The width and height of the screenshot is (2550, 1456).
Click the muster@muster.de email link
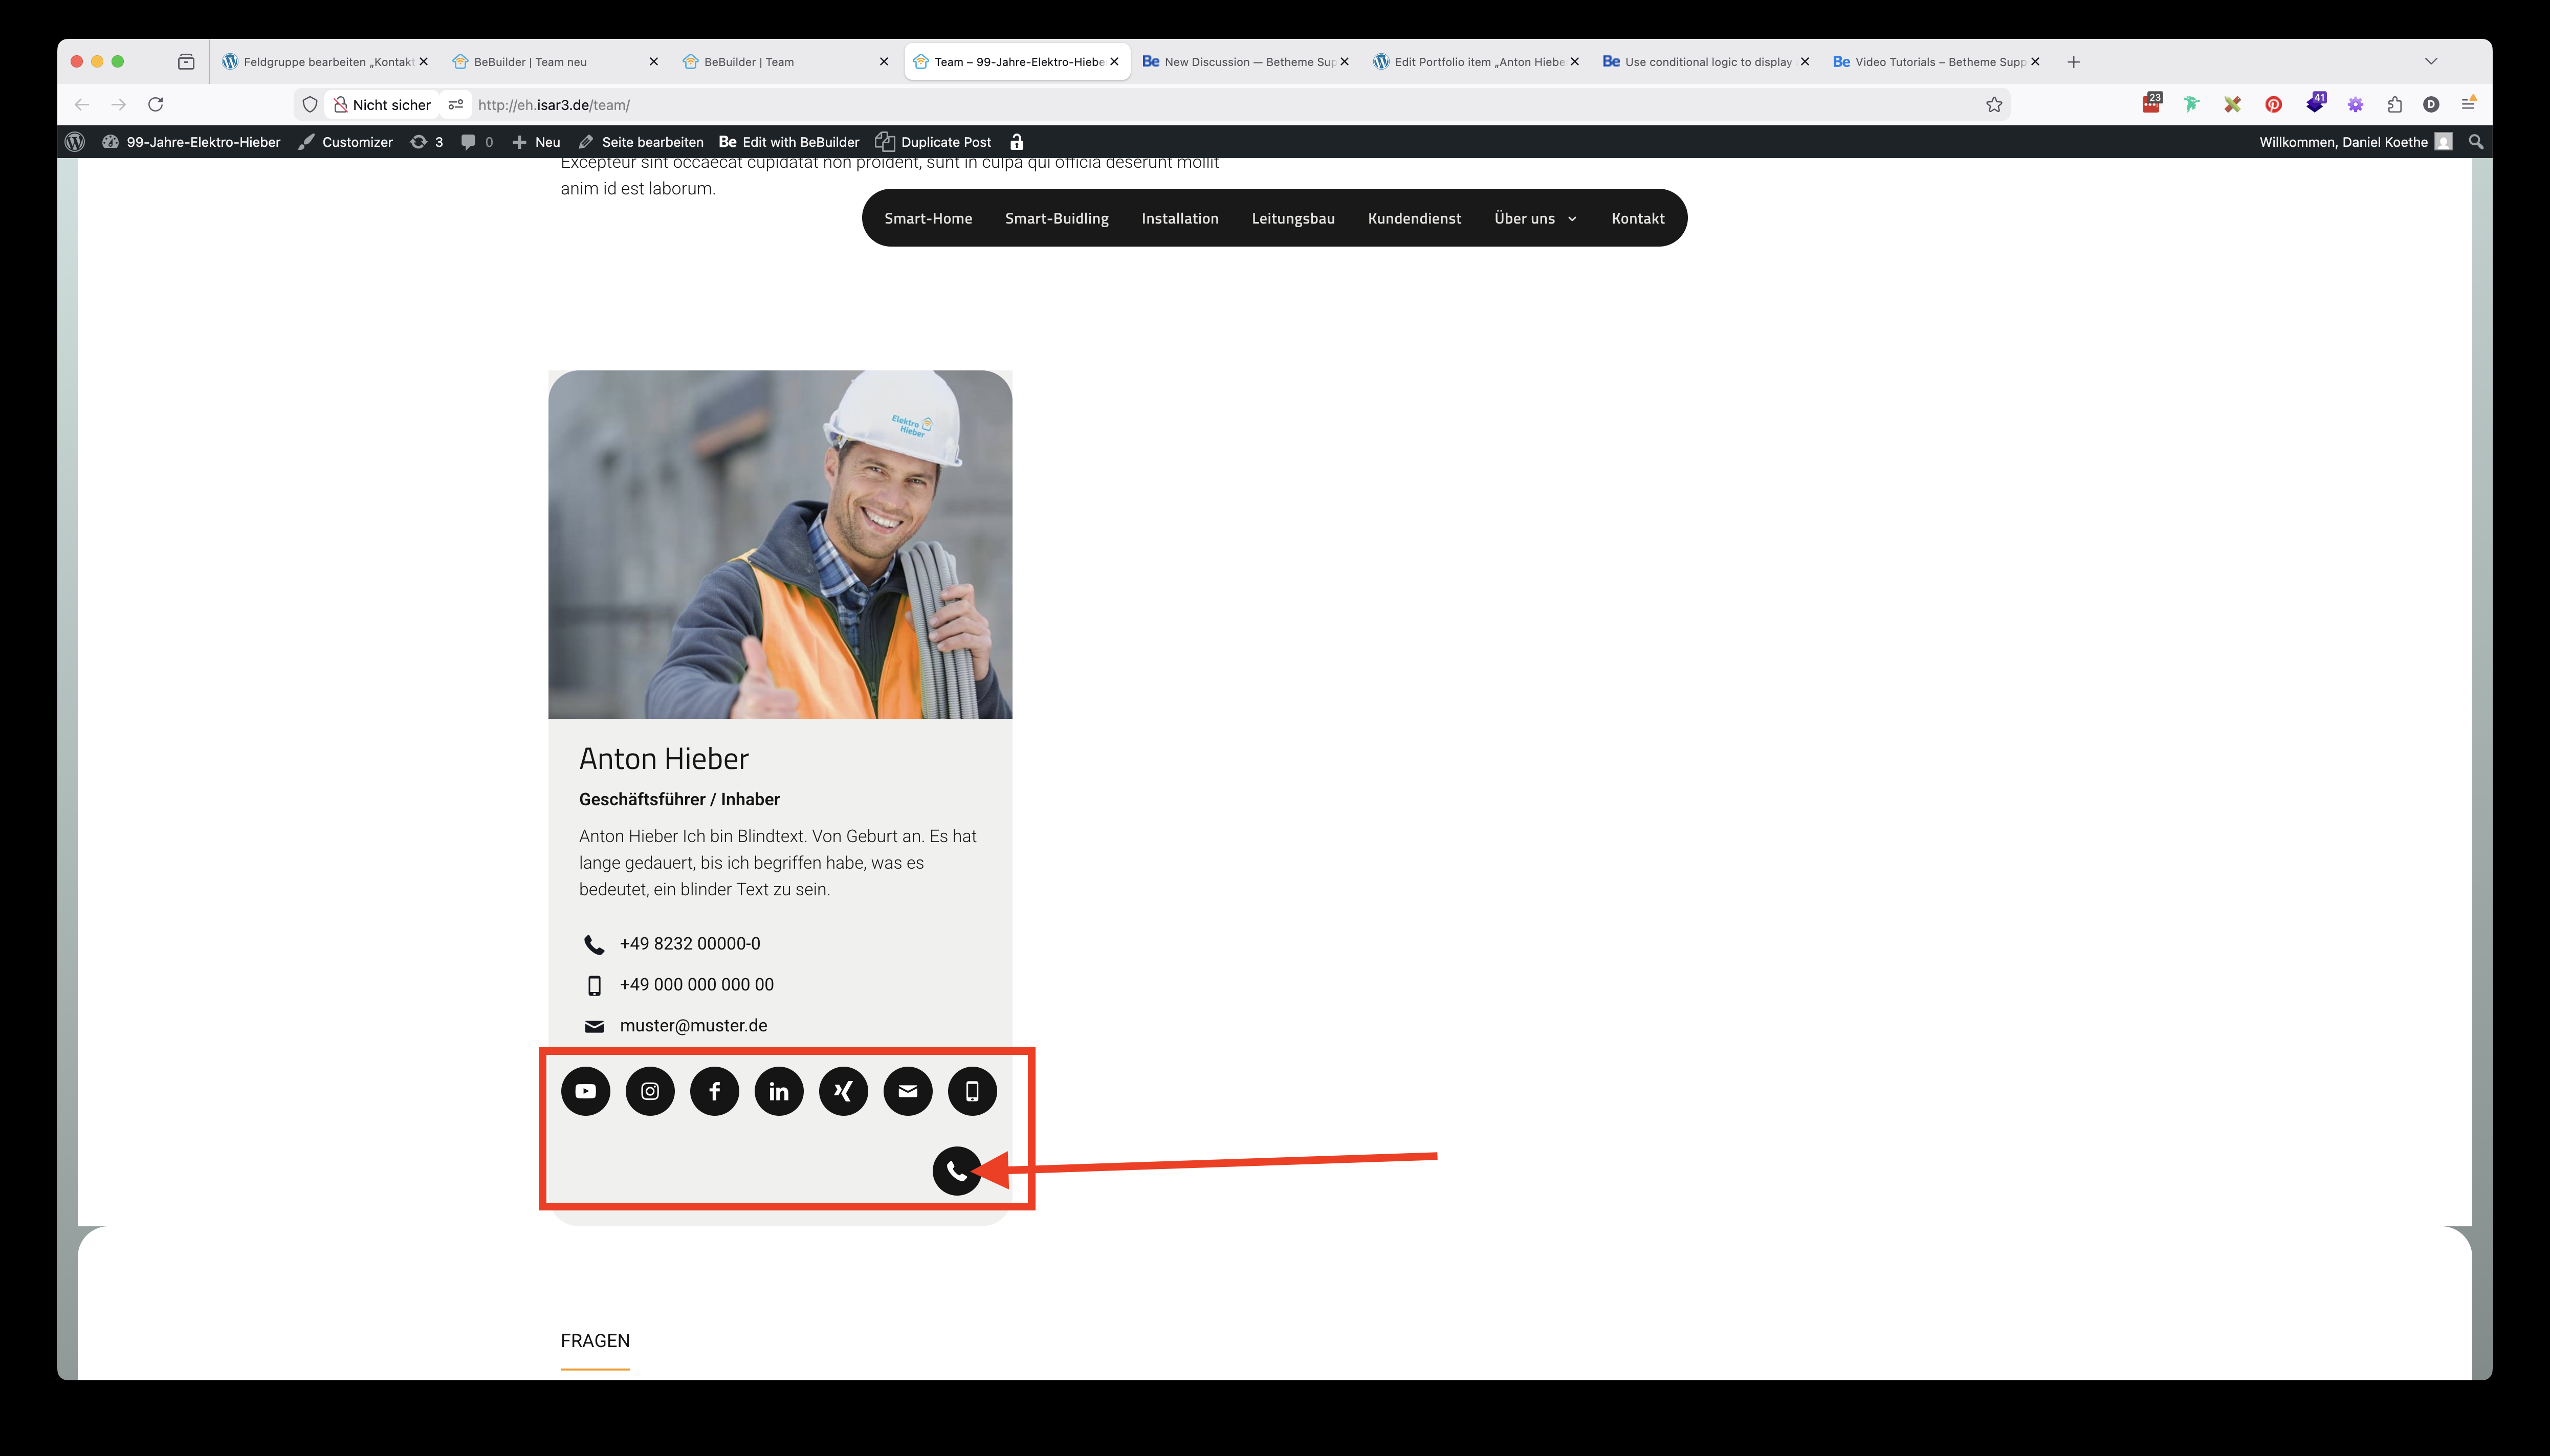pos(693,1025)
